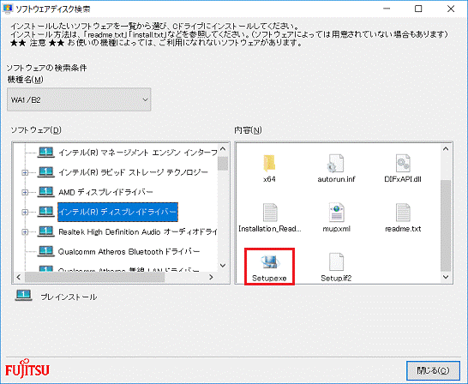This screenshot has width=468, height=384.
Task: Select Realtek High Definition Audio オーディオドライバー row
Action: tap(138, 231)
